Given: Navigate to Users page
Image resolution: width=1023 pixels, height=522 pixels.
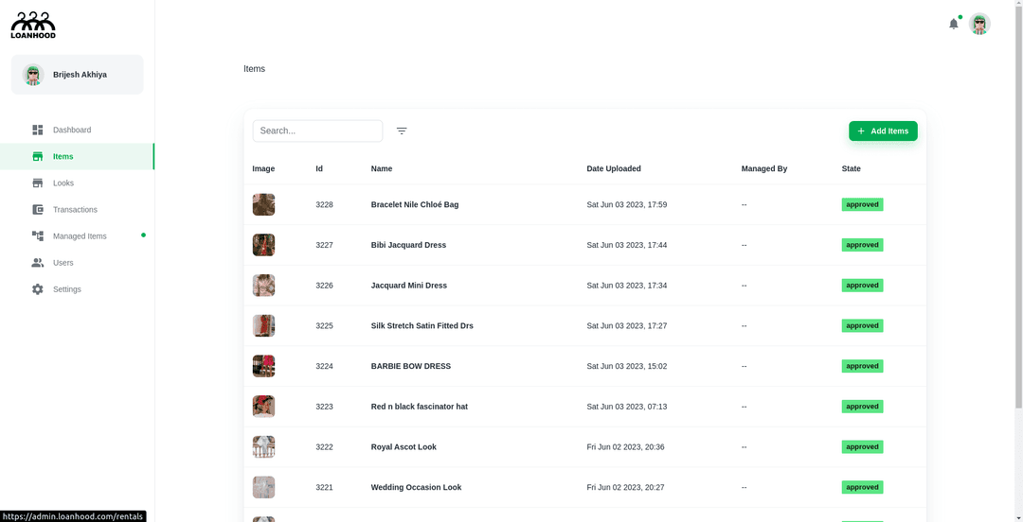Looking at the screenshot, I should pos(77,263).
